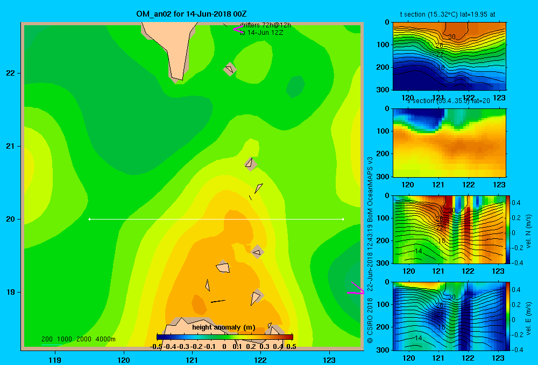Click the title 'OM_an02 for 14-Jun-2018 00Z'

(x=191, y=14)
